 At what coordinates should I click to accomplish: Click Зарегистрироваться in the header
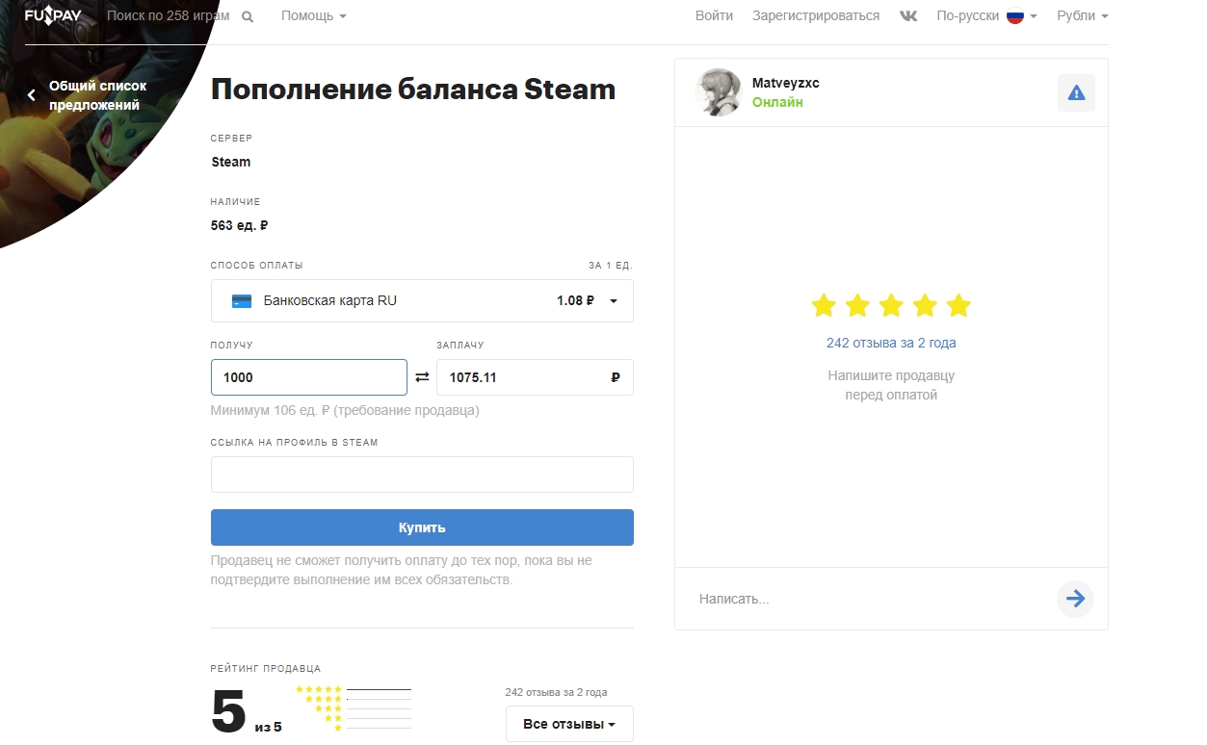(x=815, y=16)
